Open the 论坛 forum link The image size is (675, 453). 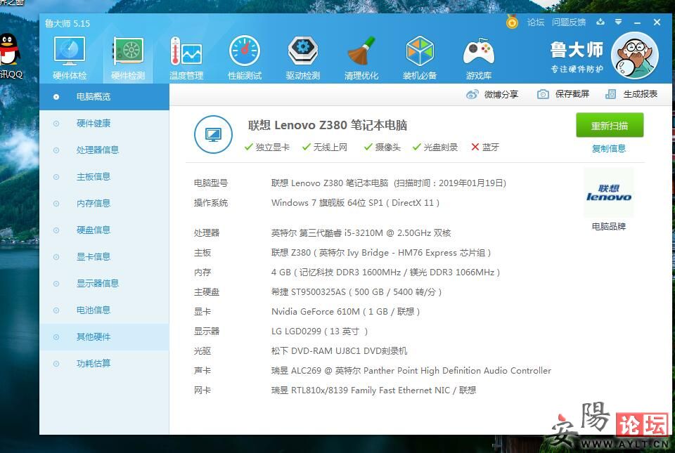pos(536,22)
